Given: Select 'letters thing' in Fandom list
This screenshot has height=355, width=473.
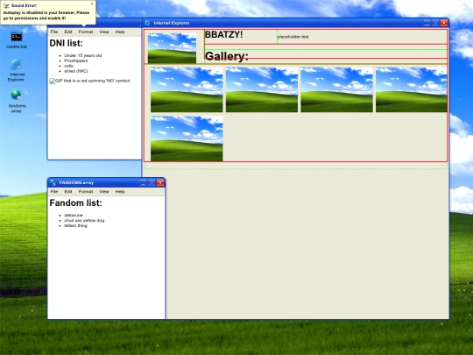Looking at the screenshot, I should pyautogui.click(x=75, y=226).
